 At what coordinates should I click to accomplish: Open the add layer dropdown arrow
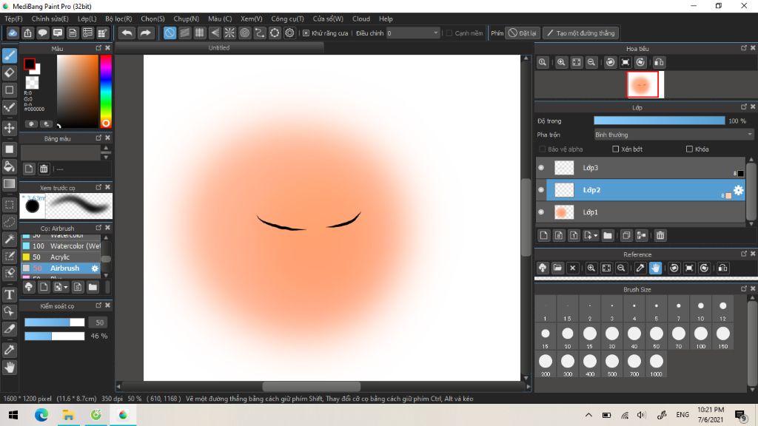[x=594, y=236]
